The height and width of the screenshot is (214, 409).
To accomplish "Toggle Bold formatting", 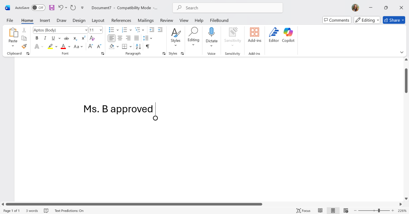I will tap(37, 38).
